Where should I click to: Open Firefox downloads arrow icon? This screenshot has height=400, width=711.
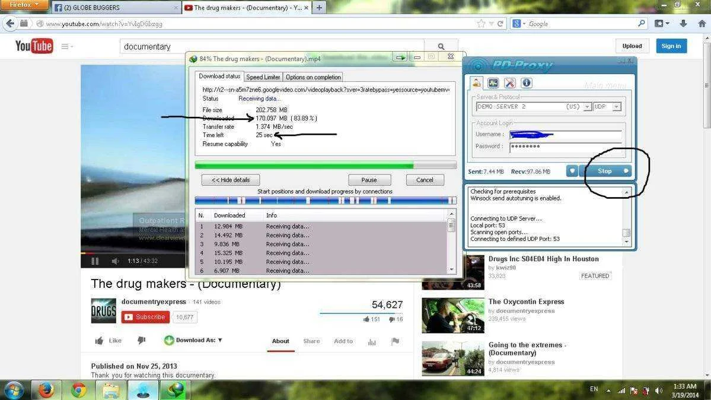683,24
